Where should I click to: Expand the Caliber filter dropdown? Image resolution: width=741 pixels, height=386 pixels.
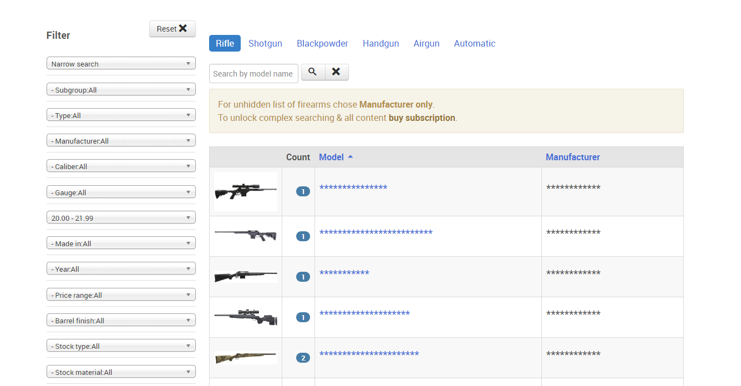pyautogui.click(x=121, y=166)
